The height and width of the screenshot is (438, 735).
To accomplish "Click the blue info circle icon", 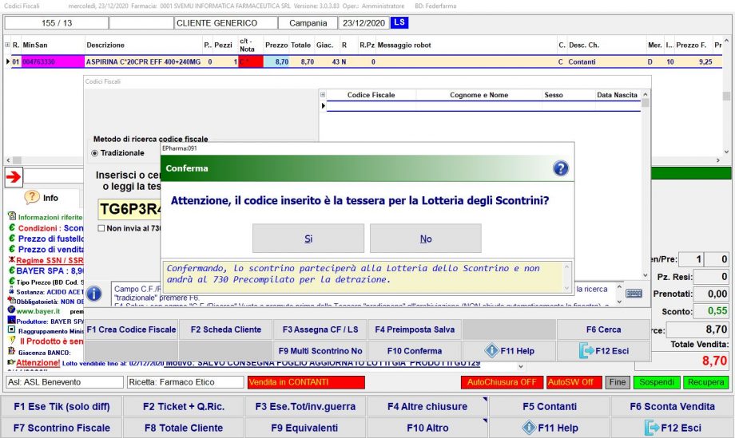I will pyautogui.click(x=94, y=294).
